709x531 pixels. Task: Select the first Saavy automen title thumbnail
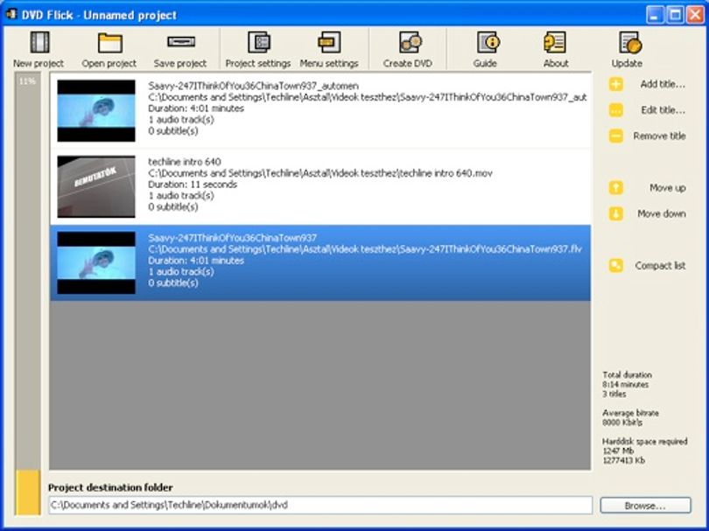(96, 111)
